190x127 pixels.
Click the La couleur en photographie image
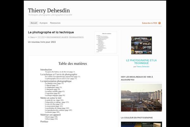click(142, 124)
